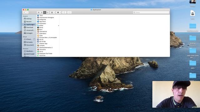Open the vincenzo home folder in sidebar
Screen dimensions: 200x112
tap(29, 30)
